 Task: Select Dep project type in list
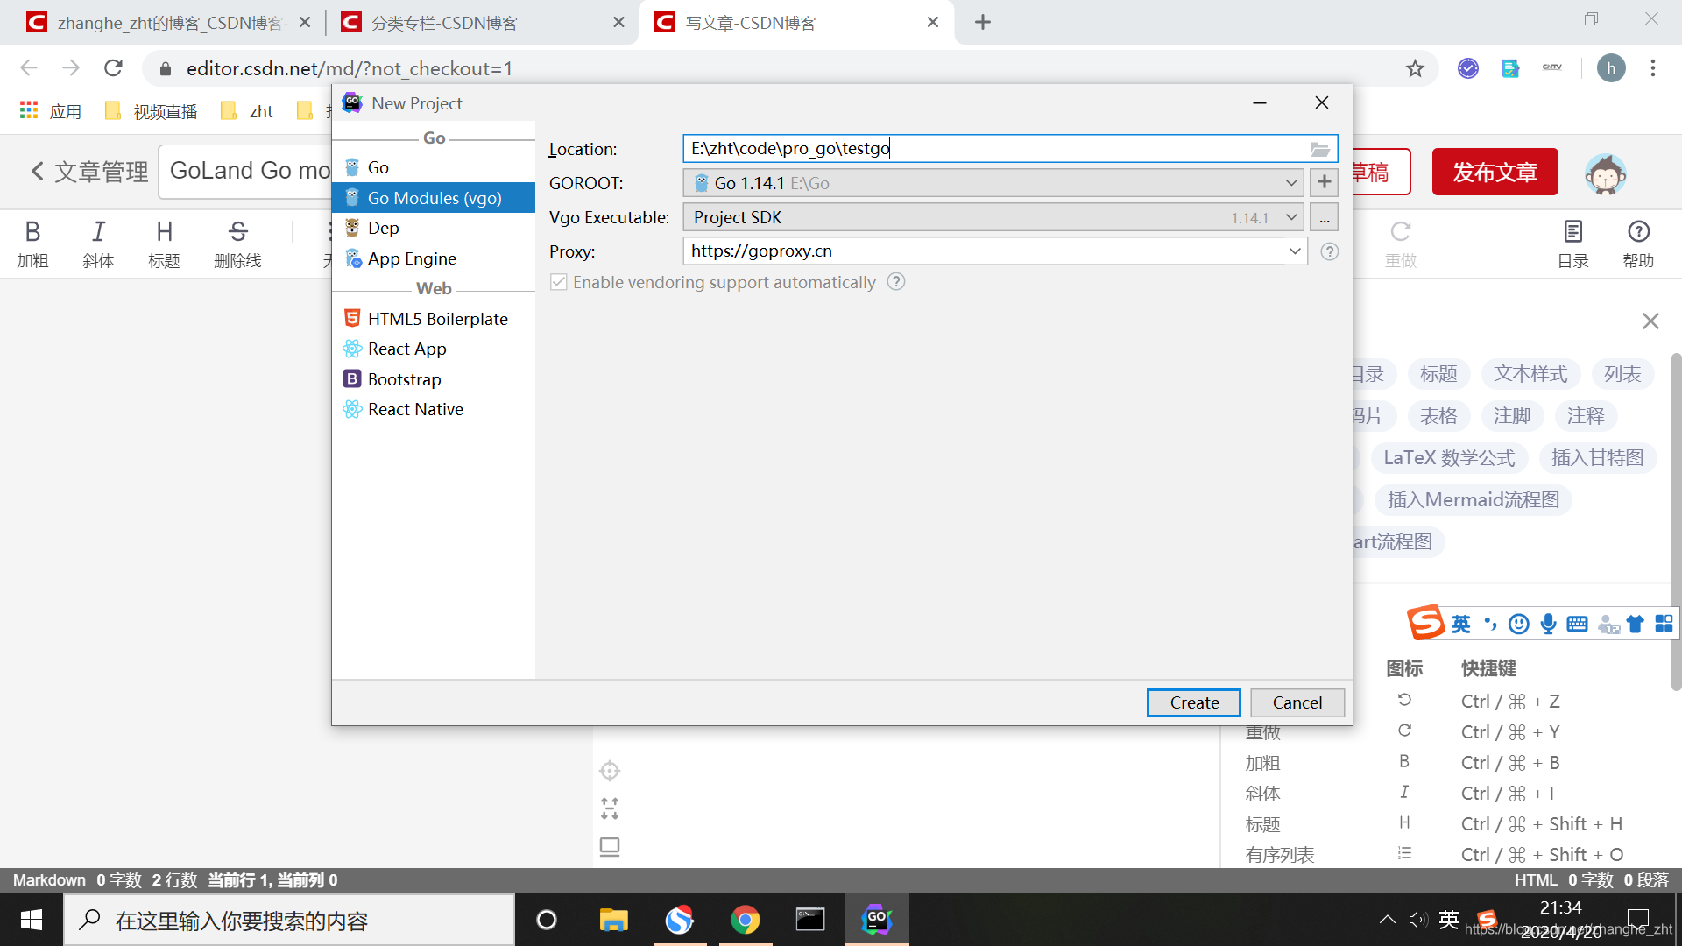point(383,228)
